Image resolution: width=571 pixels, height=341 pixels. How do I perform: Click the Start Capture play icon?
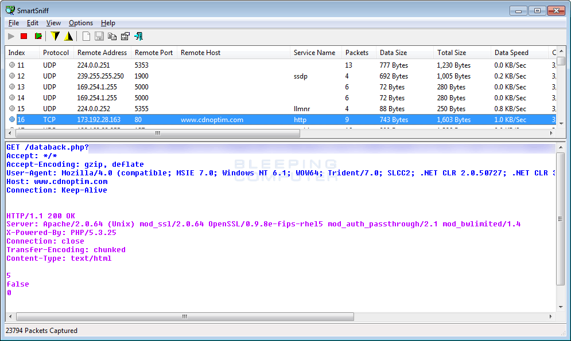pyautogui.click(x=11, y=36)
